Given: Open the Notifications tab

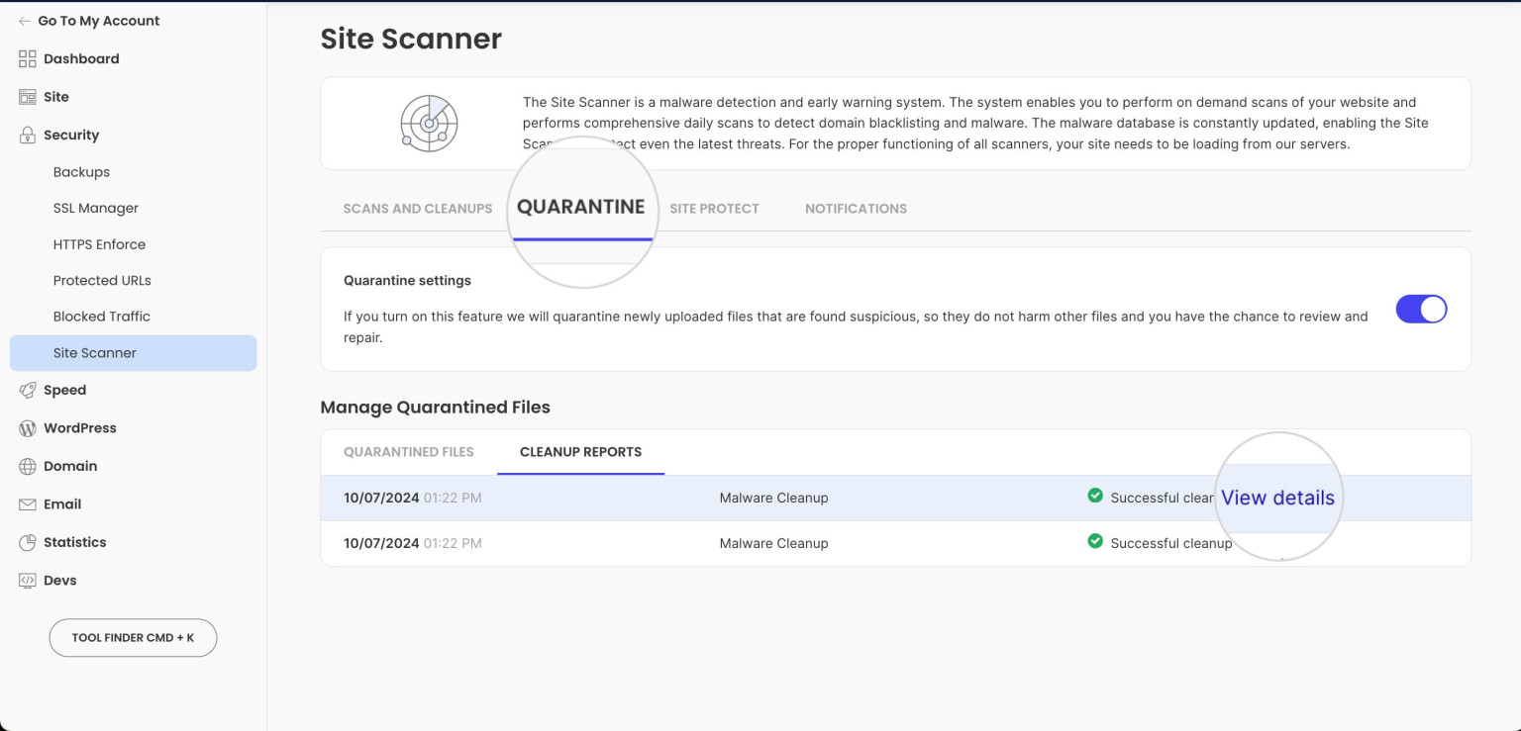Looking at the screenshot, I should 856,209.
